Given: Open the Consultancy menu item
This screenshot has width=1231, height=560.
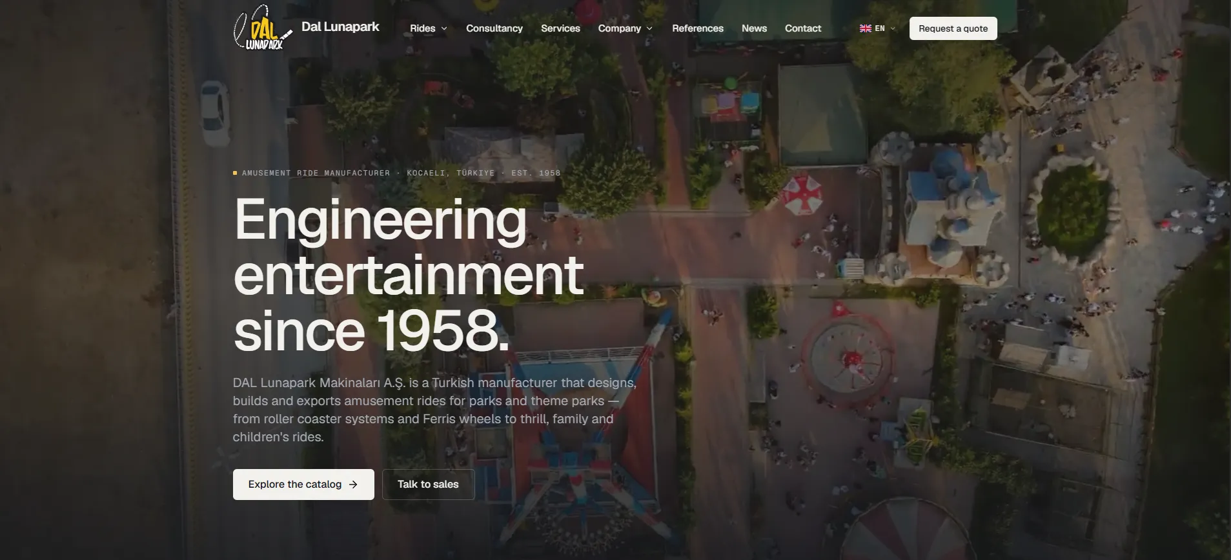Looking at the screenshot, I should (x=494, y=28).
